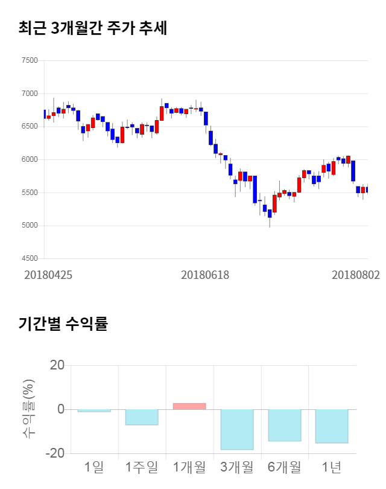
Task: Click the 기간별 수익률 heading
Action: click(63, 324)
